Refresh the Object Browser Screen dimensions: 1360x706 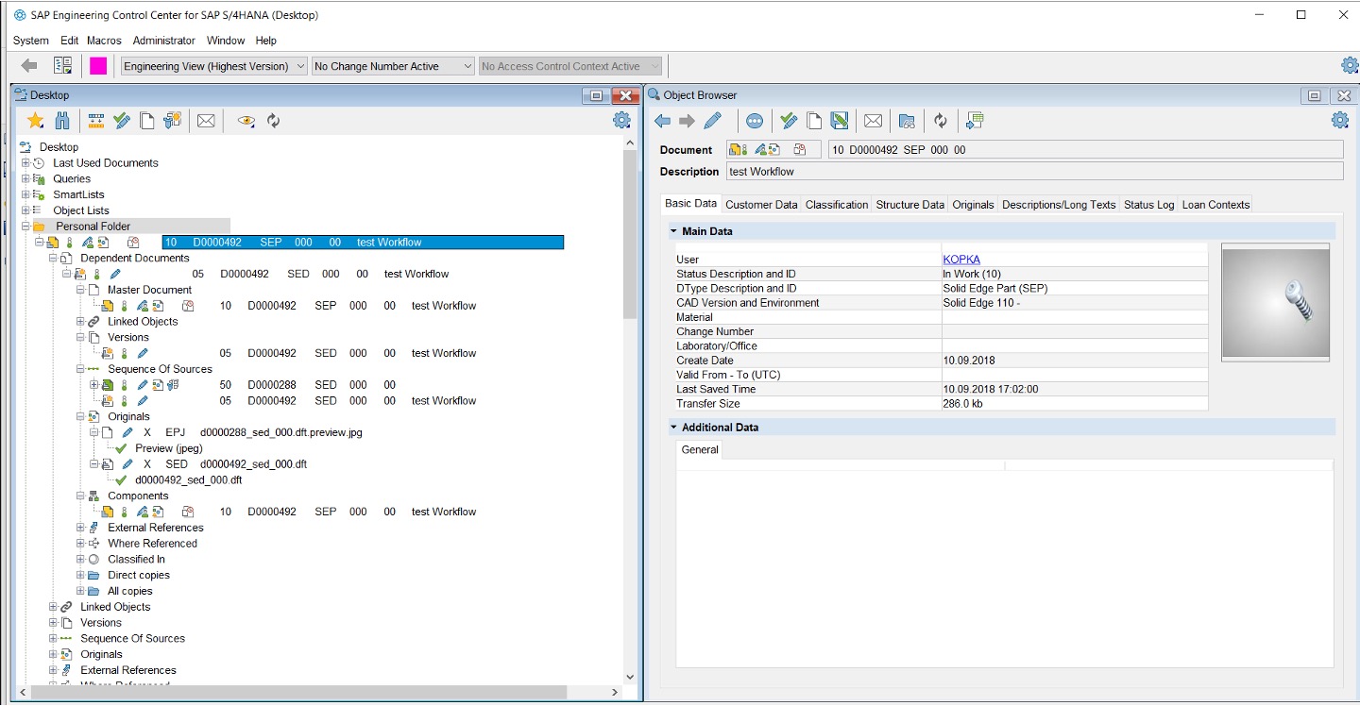(941, 120)
